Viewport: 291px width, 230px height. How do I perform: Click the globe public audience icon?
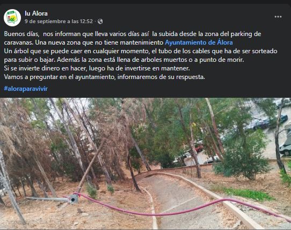click(100, 21)
